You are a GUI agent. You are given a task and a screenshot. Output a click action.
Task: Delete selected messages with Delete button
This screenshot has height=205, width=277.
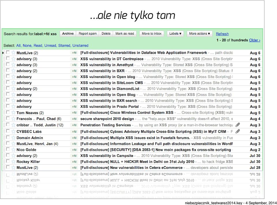[106, 34]
